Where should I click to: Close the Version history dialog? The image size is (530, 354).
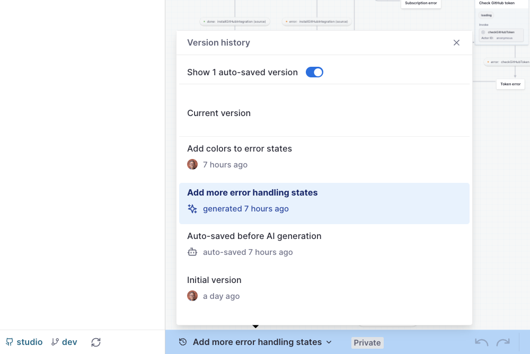(456, 42)
